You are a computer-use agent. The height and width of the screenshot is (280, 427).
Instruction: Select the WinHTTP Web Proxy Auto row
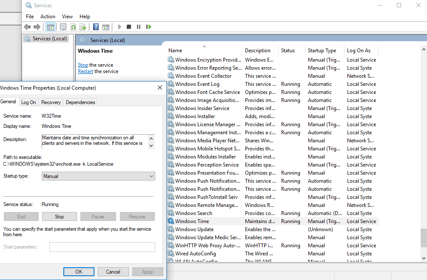pyautogui.click(x=272, y=246)
